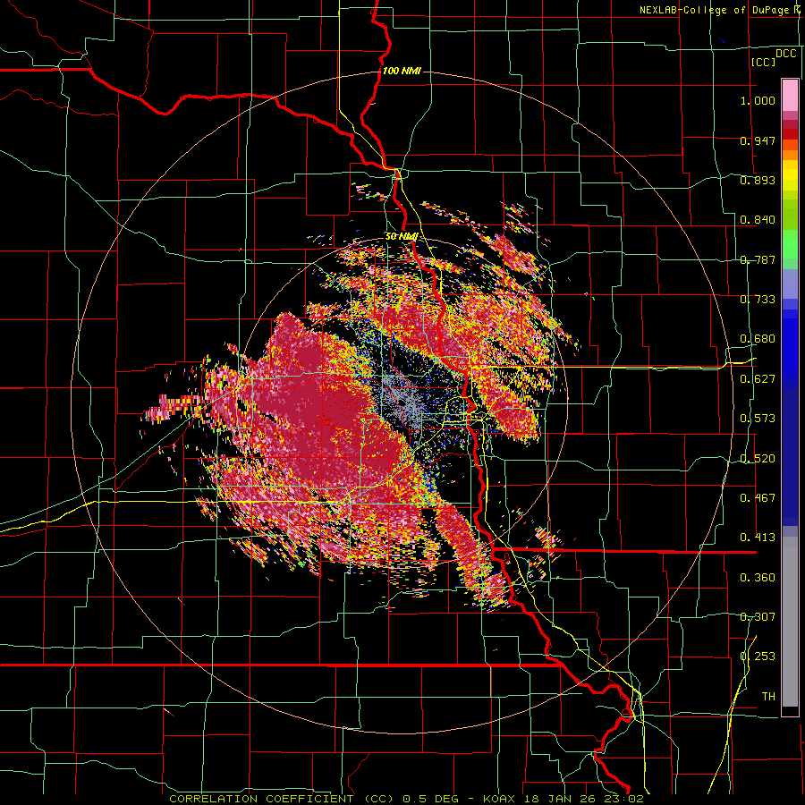Select the 0.627 scale value
The image size is (805, 805).
pos(758,379)
